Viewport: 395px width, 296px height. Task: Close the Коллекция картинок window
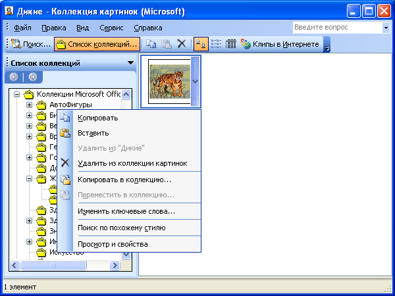(x=384, y=11)
